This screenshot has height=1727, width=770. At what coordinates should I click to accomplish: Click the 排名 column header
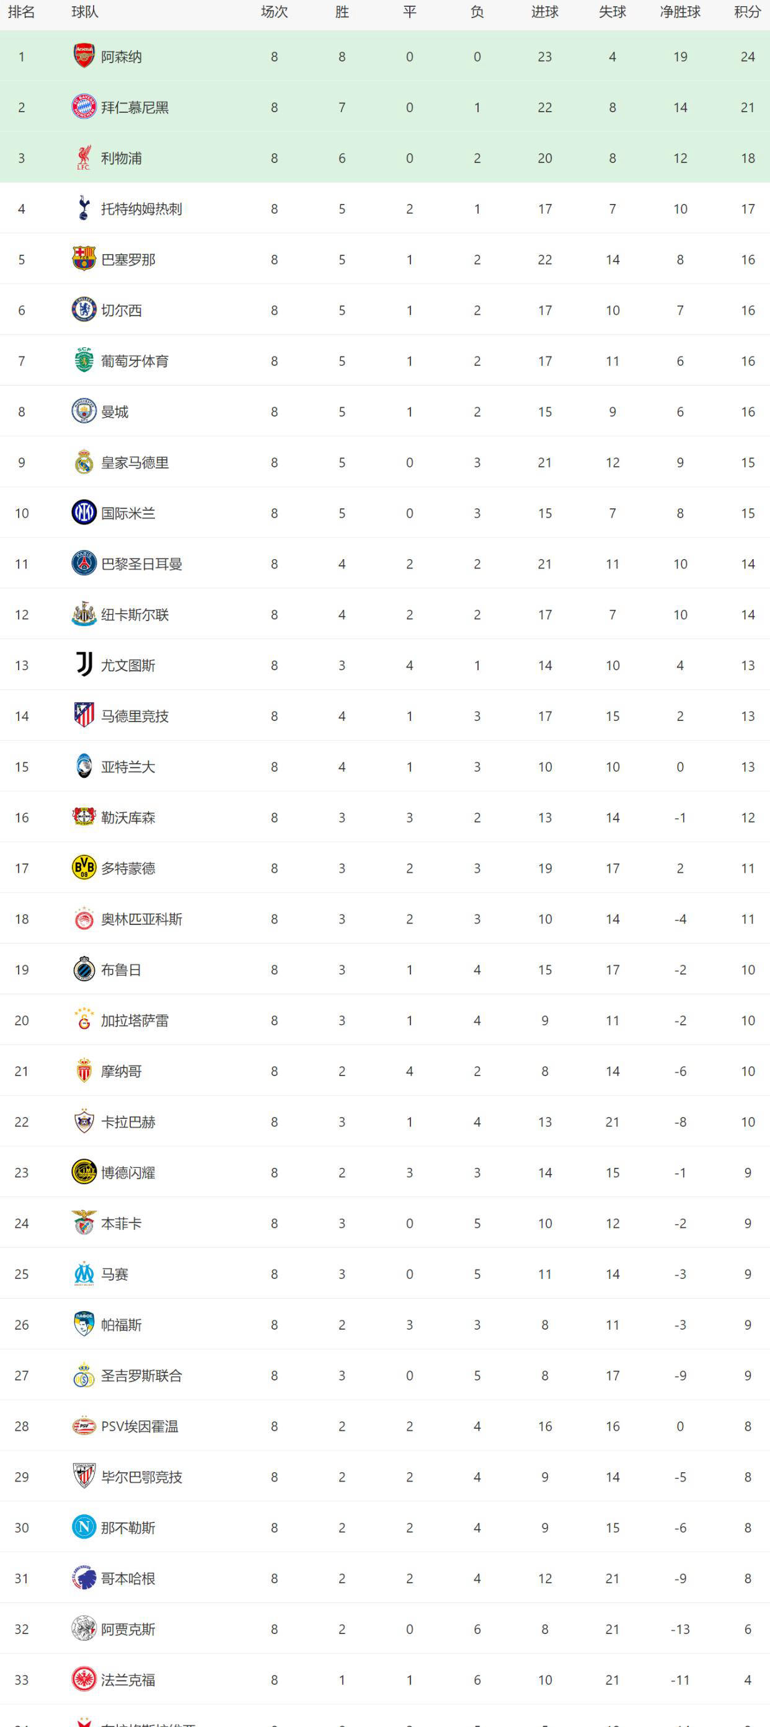(x=22, y=12)
